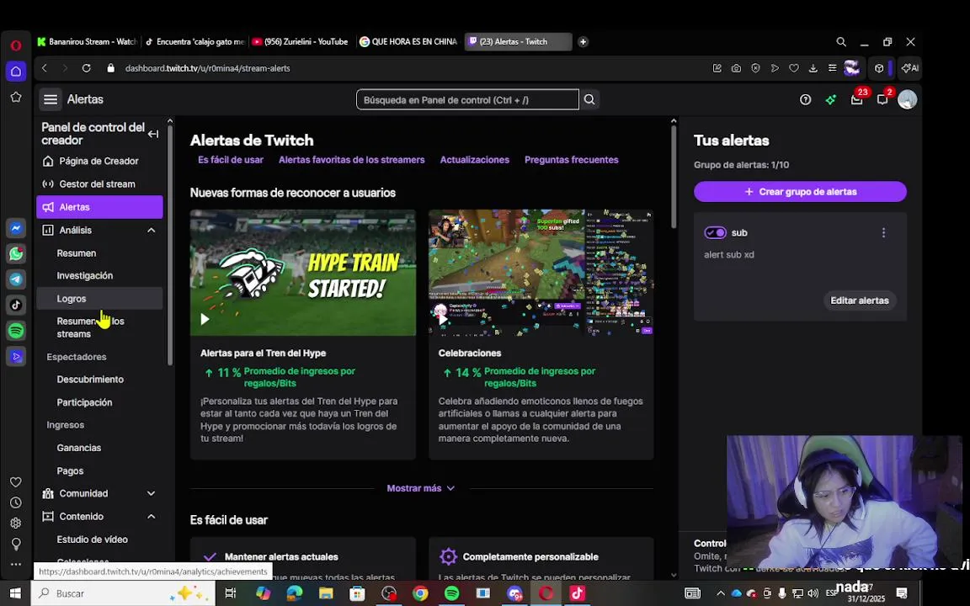The height and width of the screenshot is (606, 970).
Task: Open Twitch whispers icon with 2 badge
Action: click(x=882, y=99)
